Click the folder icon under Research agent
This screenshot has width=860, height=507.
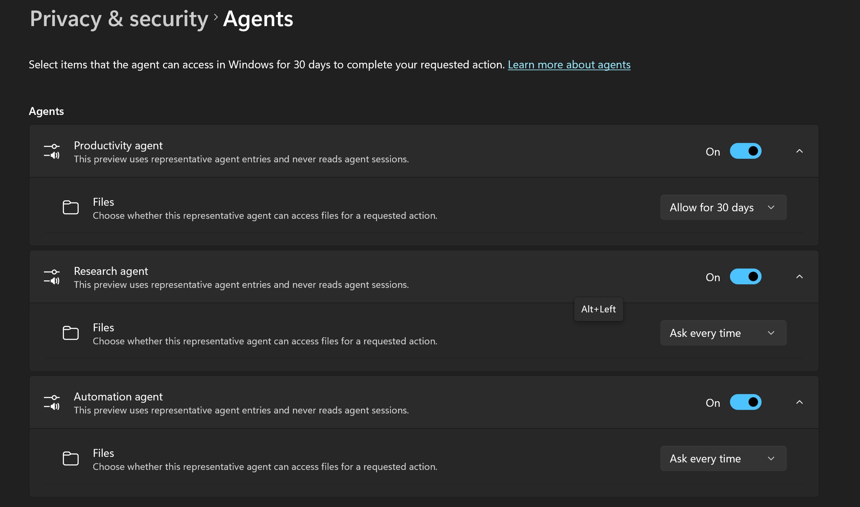click(x=71, y=333)
